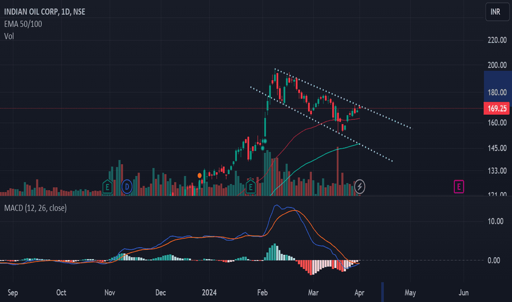Click the blue marker on the time axis
The image size is (512, 302).
[382, 292]
